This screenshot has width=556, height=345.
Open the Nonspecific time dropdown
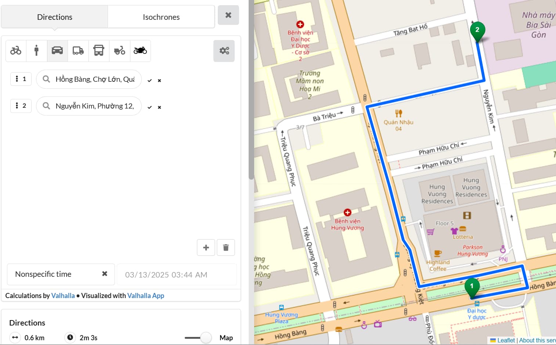[x=61, y=274]
